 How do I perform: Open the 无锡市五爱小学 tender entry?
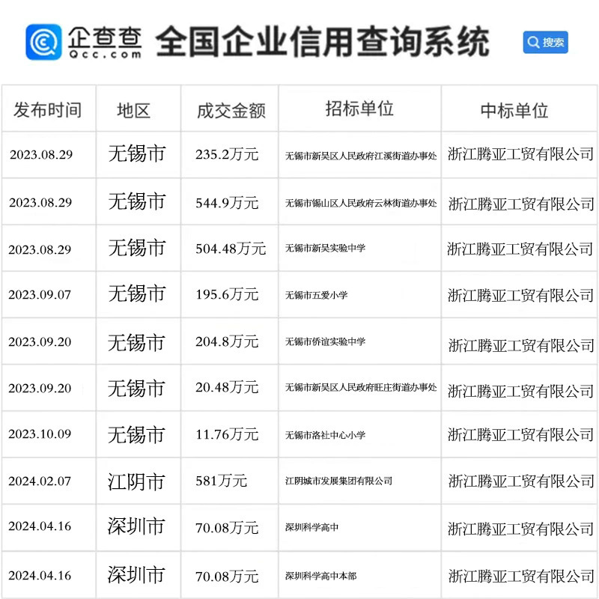pos(316,295)
